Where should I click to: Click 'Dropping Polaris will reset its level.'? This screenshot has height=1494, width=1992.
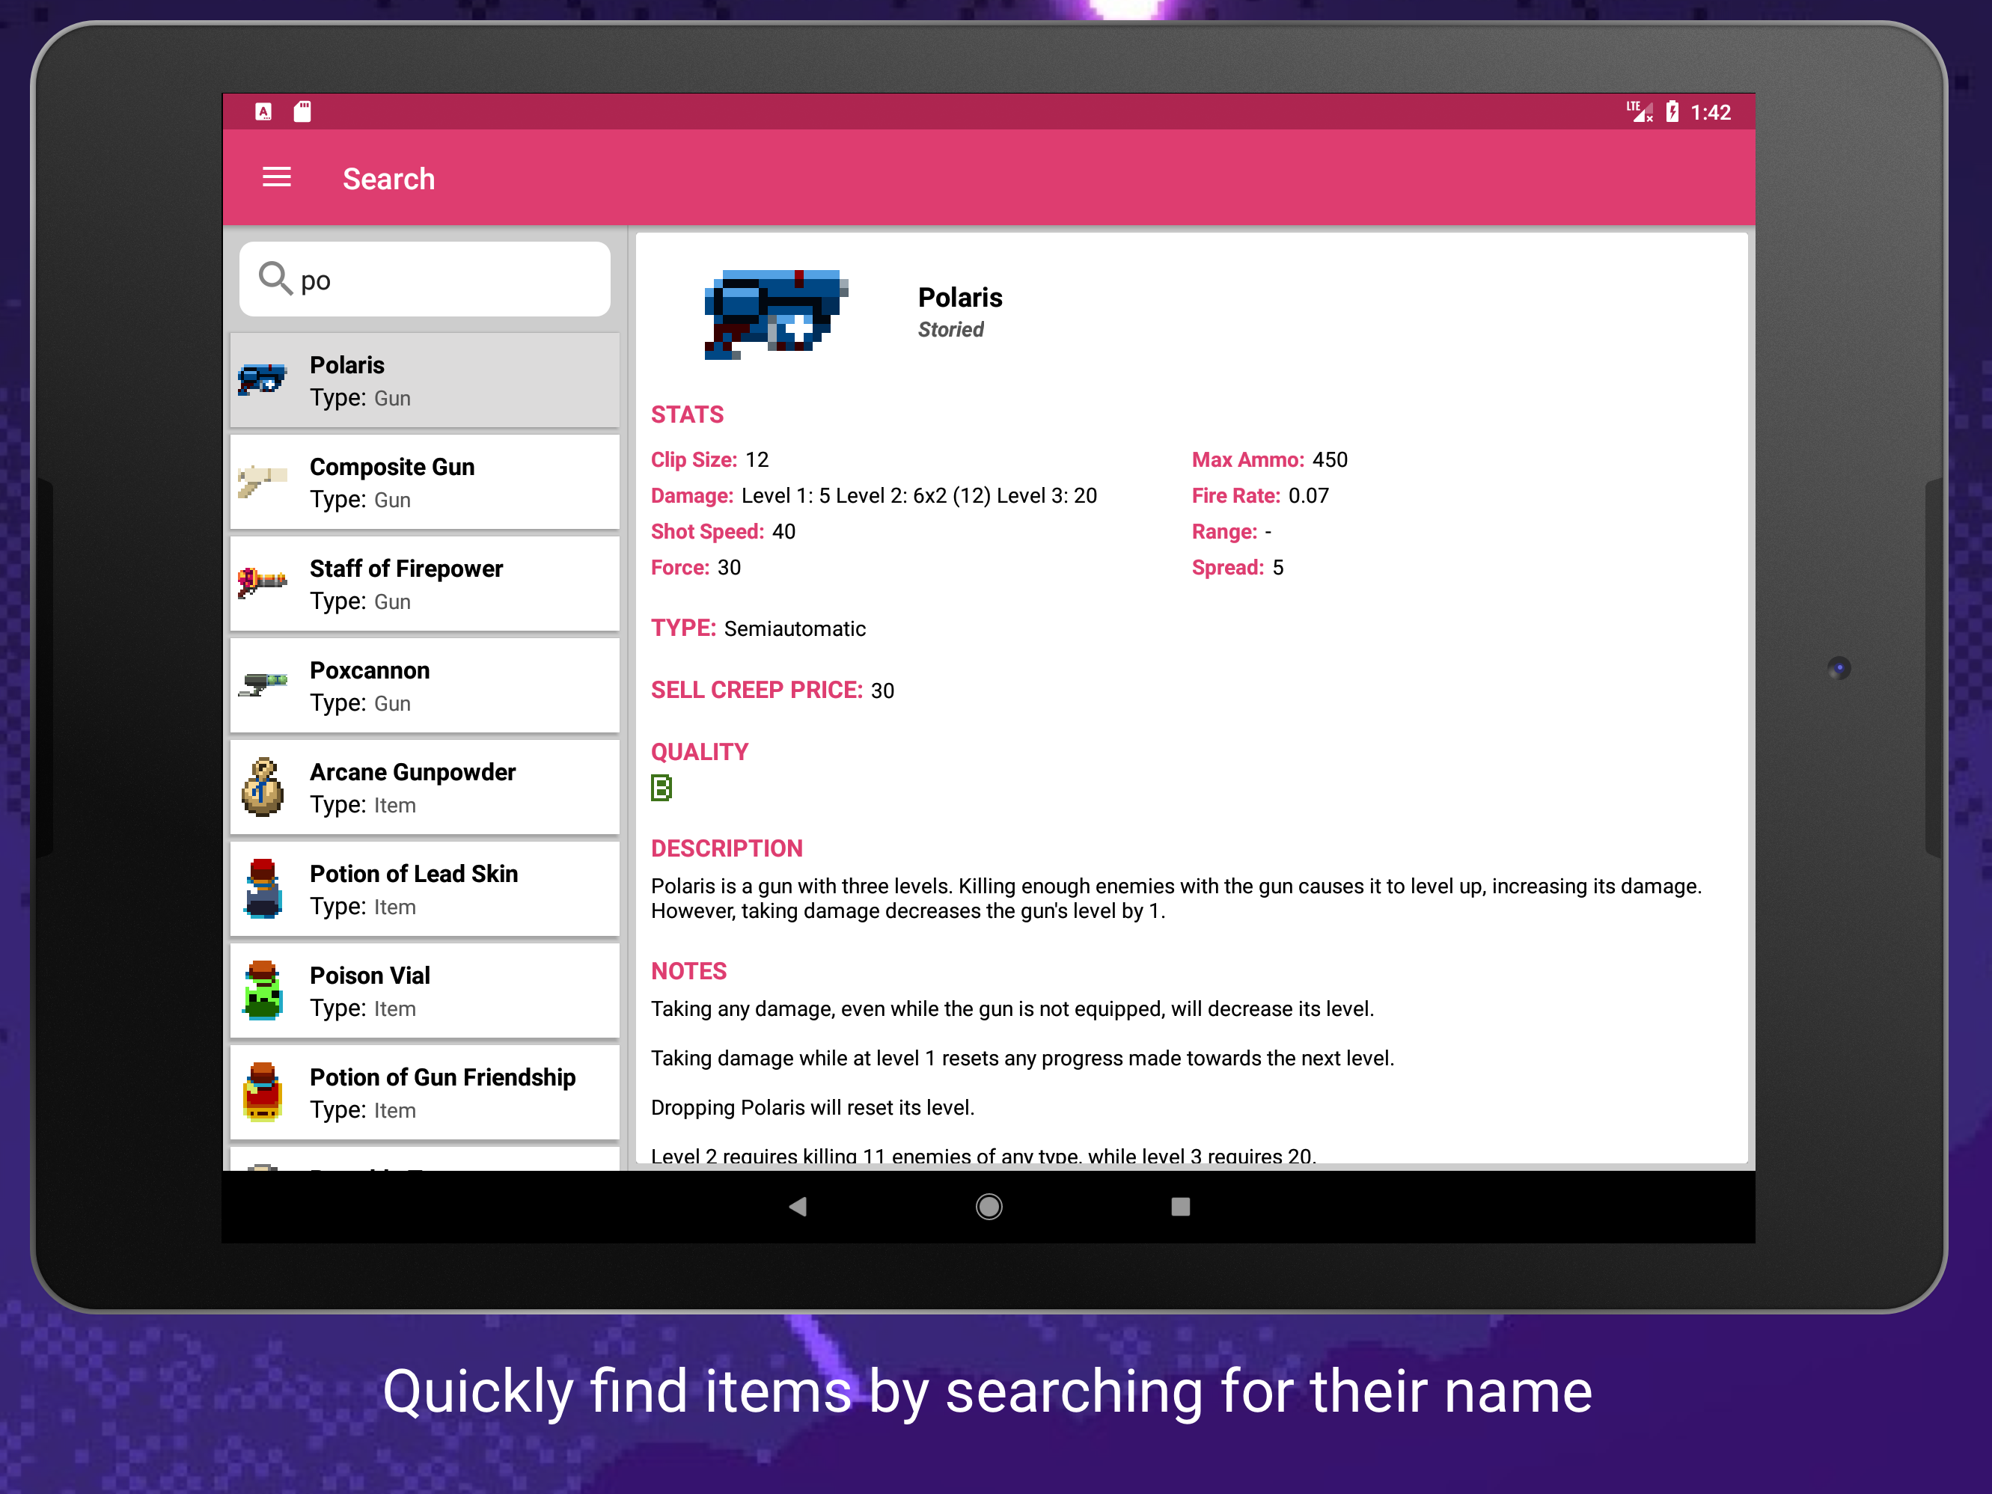[812, 1108]
